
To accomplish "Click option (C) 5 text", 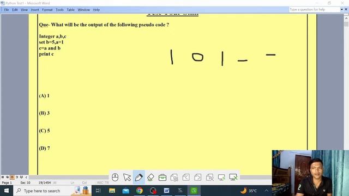I will [x=44, y=131].
